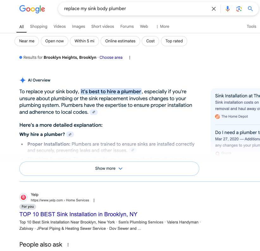Open the More search categories dropdown
This screenshot has width=260, height=251.
pyautogui.click(x=163, y=27)
